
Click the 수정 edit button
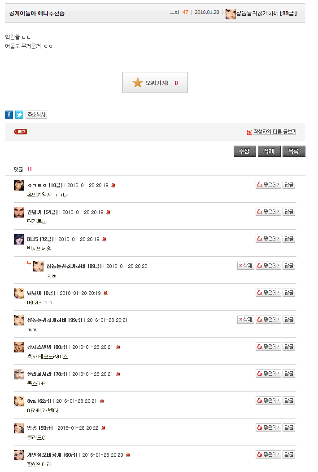coord(245,151)
